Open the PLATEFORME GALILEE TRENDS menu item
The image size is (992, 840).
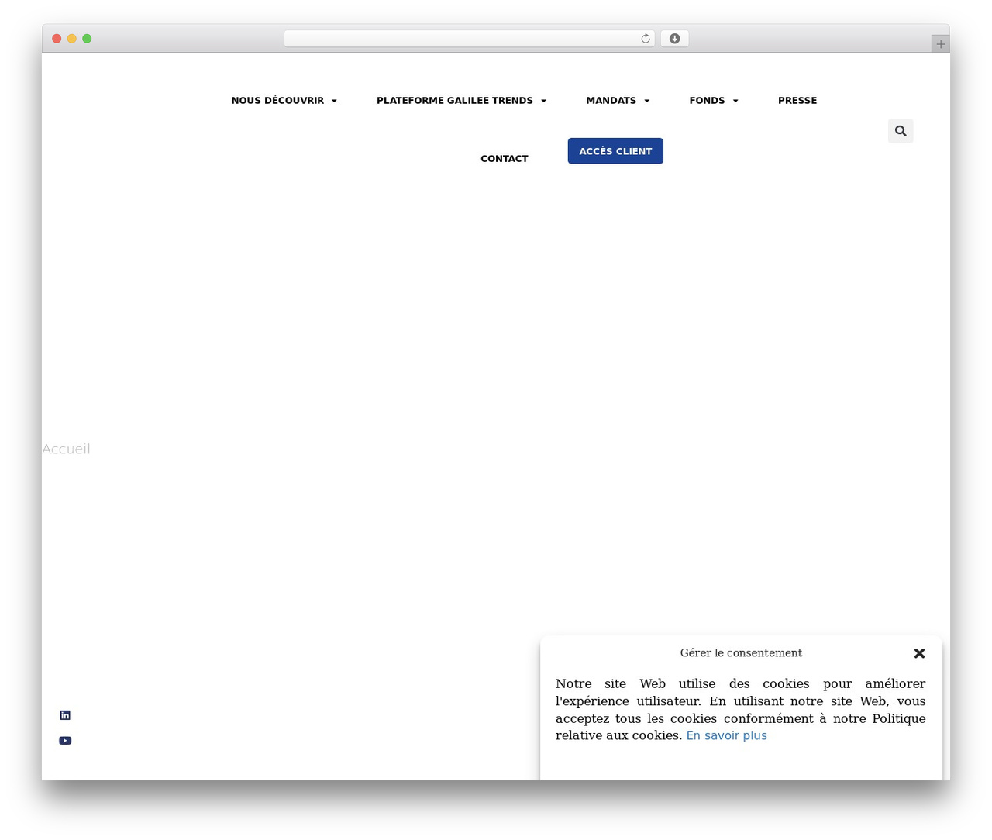point(455,101)
